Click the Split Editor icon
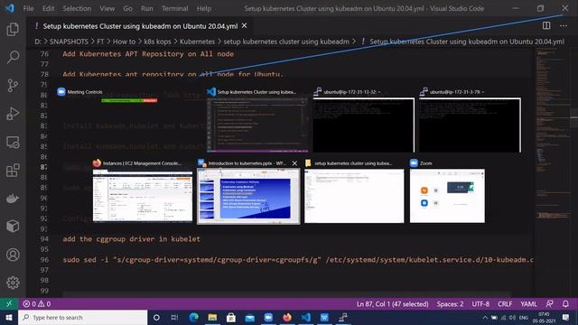The image size is (578, 325). (x=546, y=26)
